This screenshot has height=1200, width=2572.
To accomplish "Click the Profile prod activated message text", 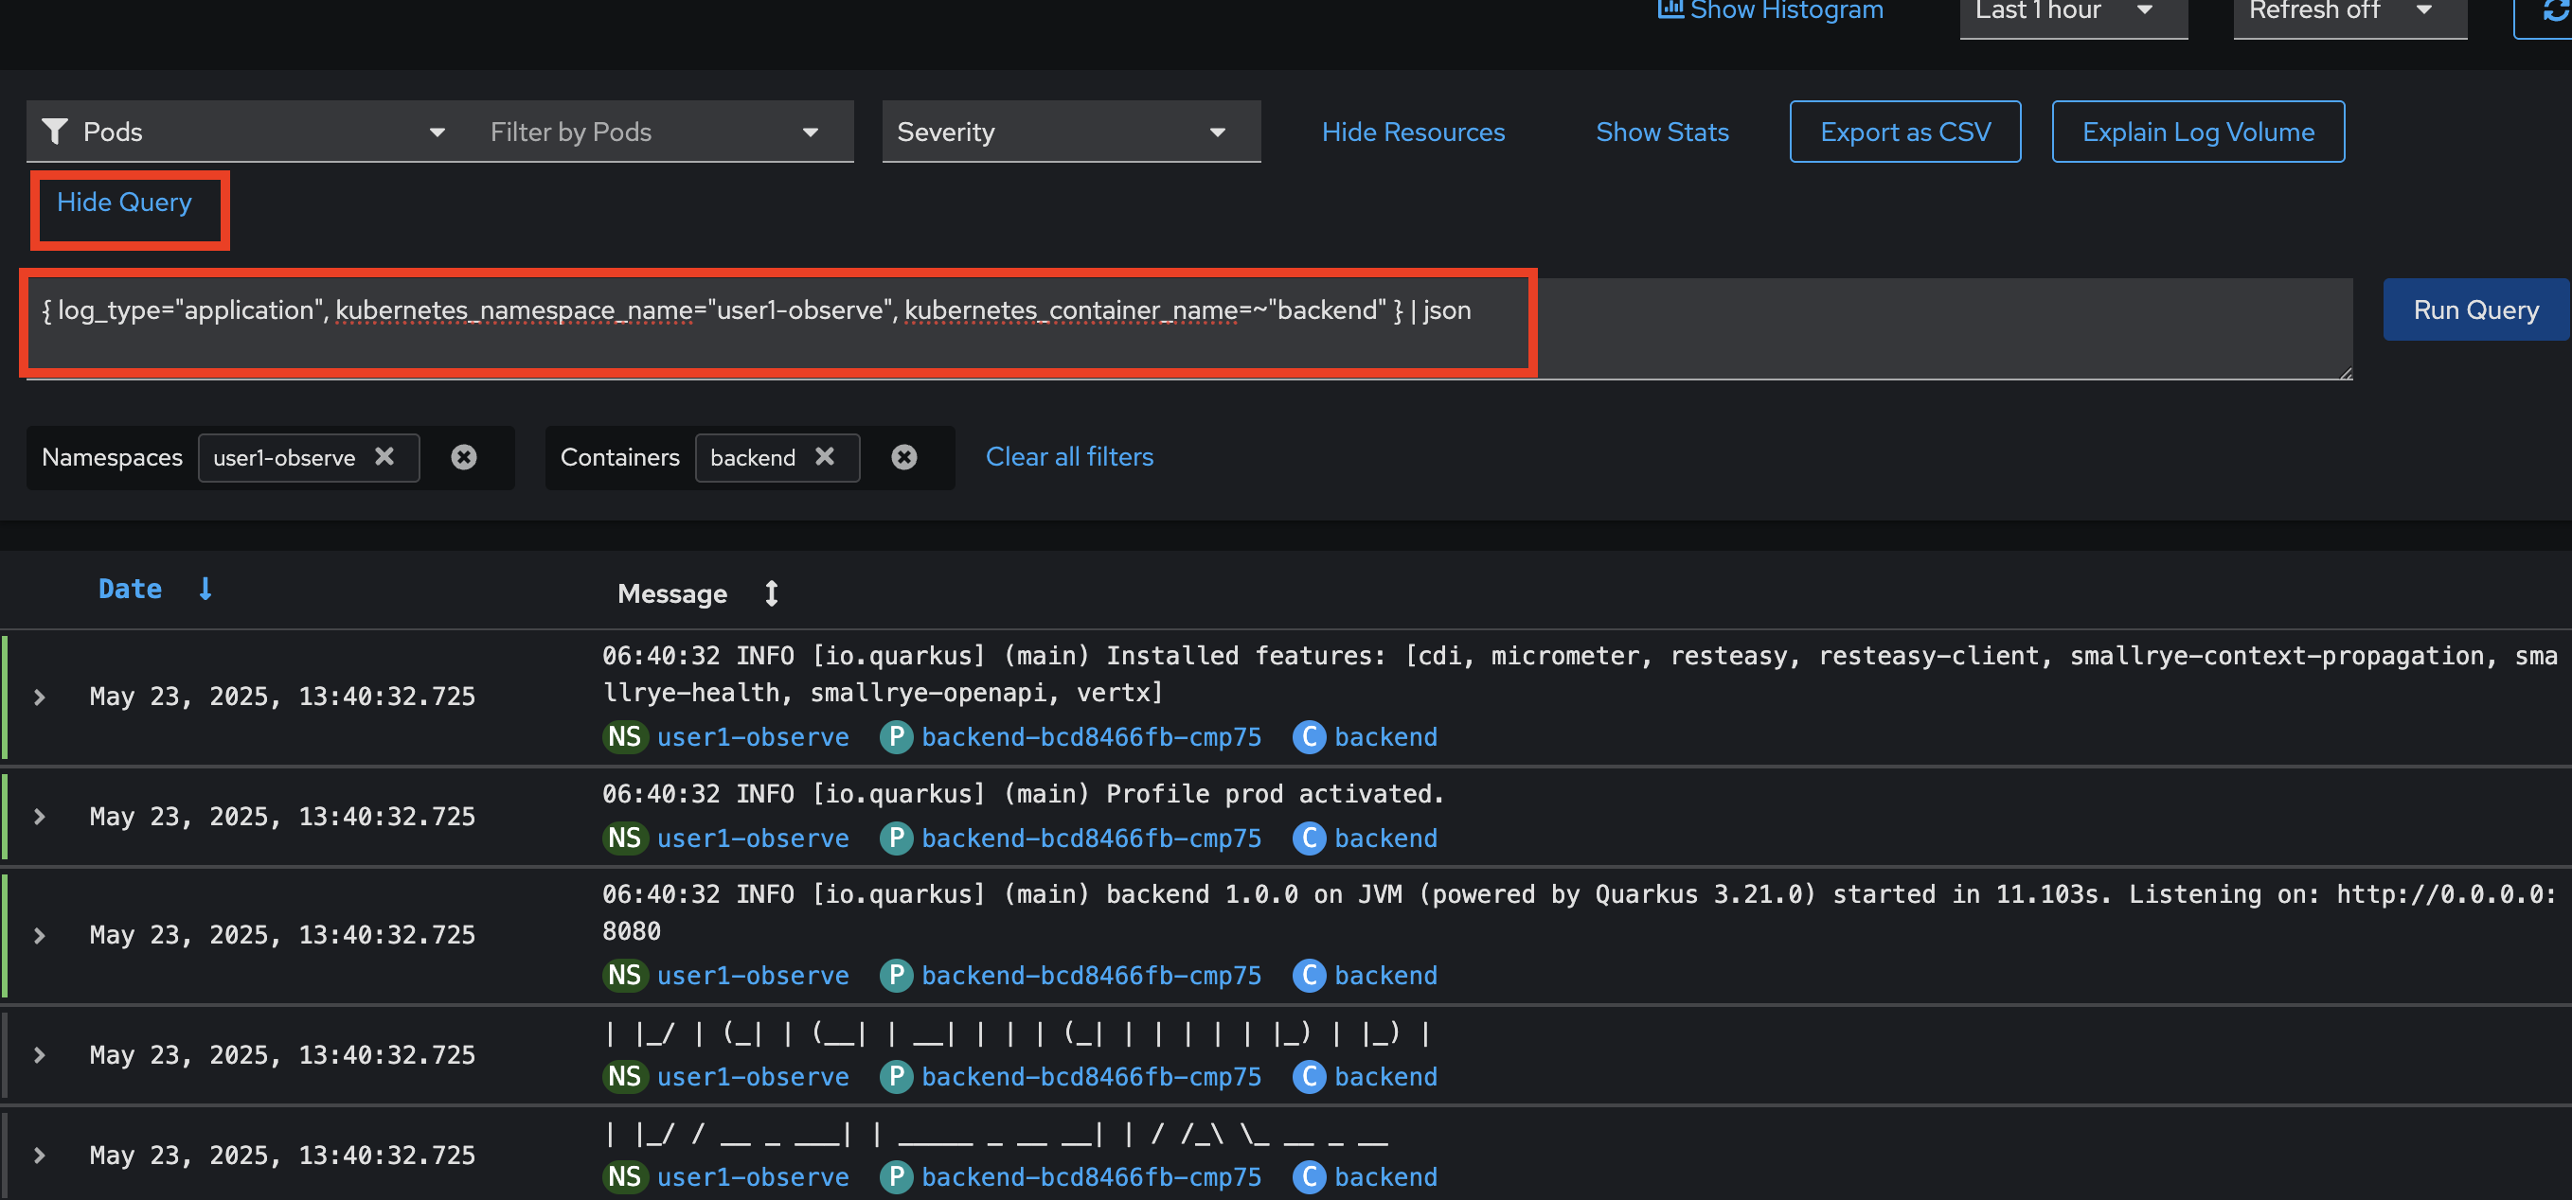I will pyautogui.click(x=1023, y=794).
